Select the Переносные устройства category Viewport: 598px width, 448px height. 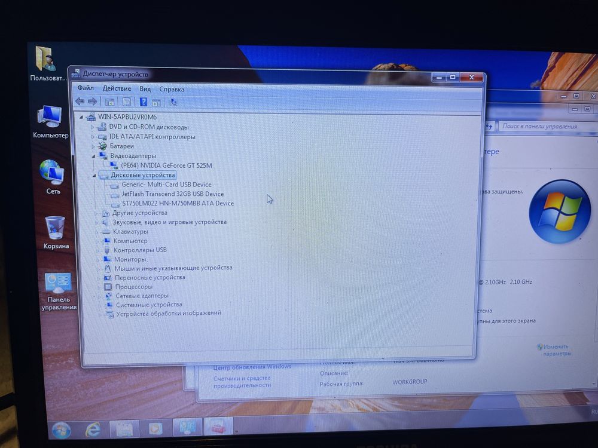pos(150,277)
